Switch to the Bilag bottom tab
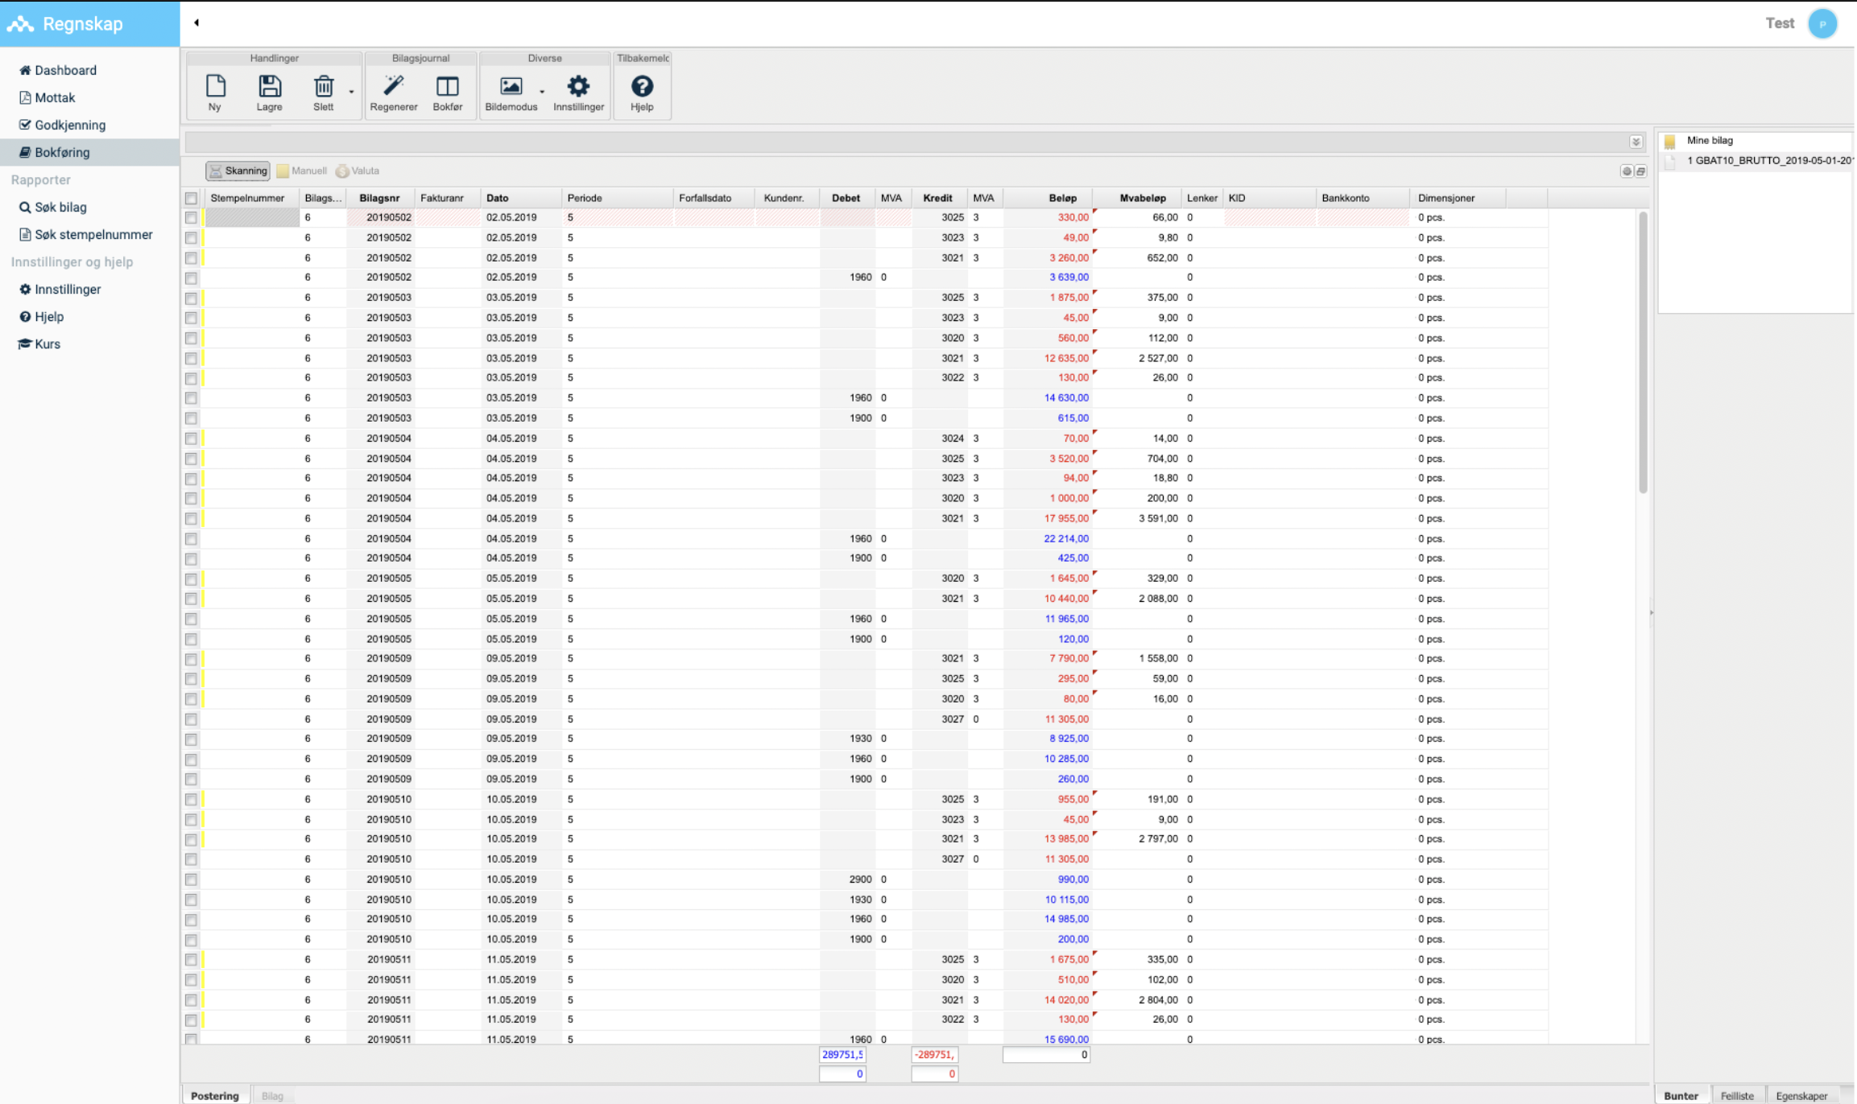The height and width of the screenshot is (1104, 1857). (272, 1095)
